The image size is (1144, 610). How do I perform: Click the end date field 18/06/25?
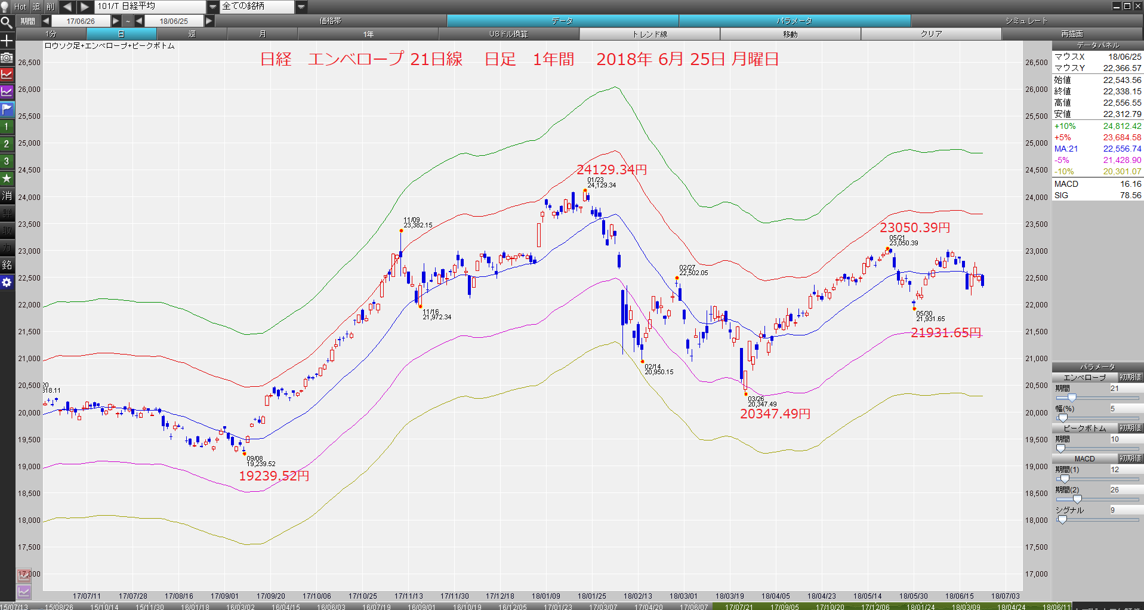point(174,21)
